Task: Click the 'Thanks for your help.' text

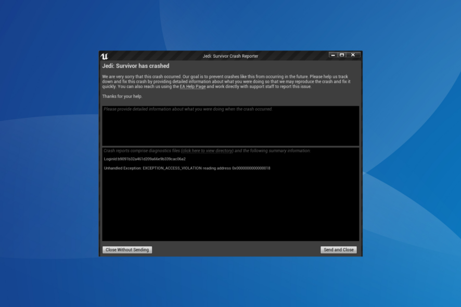Action: [122, 96]
